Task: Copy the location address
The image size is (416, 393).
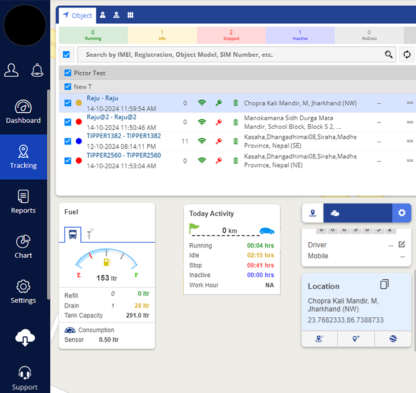Action: 384,284
